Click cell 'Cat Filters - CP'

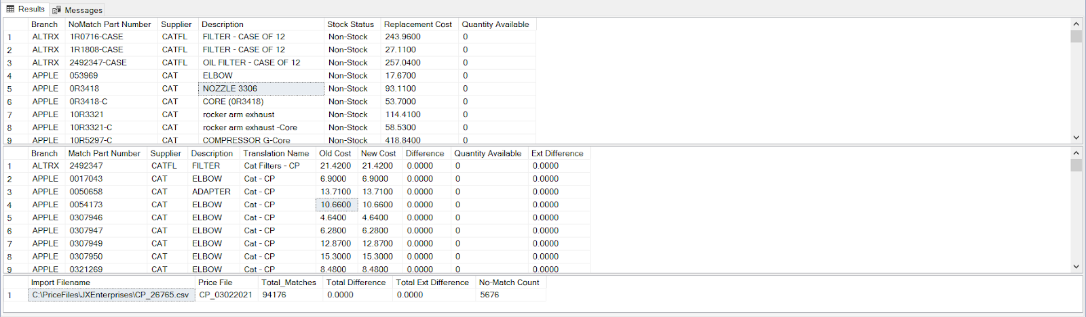[278, 166]
